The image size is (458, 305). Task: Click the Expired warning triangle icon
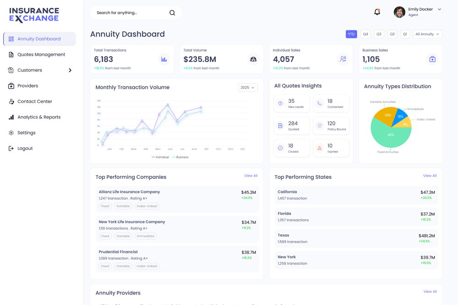(320, 148)
